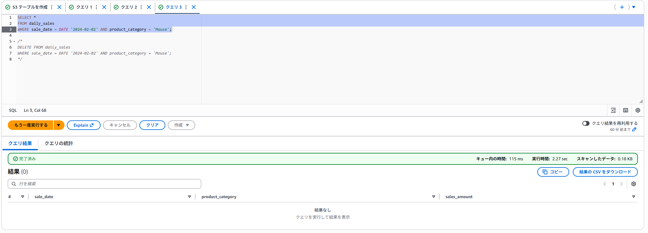
Task: Close the クエリ 1 tab
Action: [104, 7]
